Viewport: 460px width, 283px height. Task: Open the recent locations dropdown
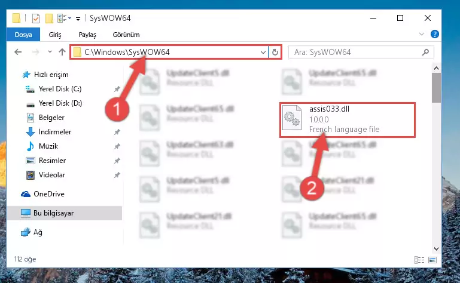50,52
